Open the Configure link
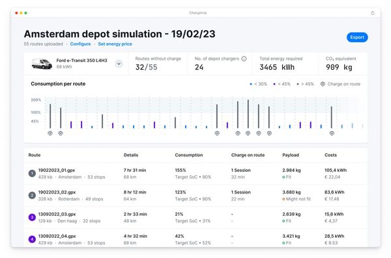Image resolution: width=391 pixels, height=258 pixels. pos(80,44)
